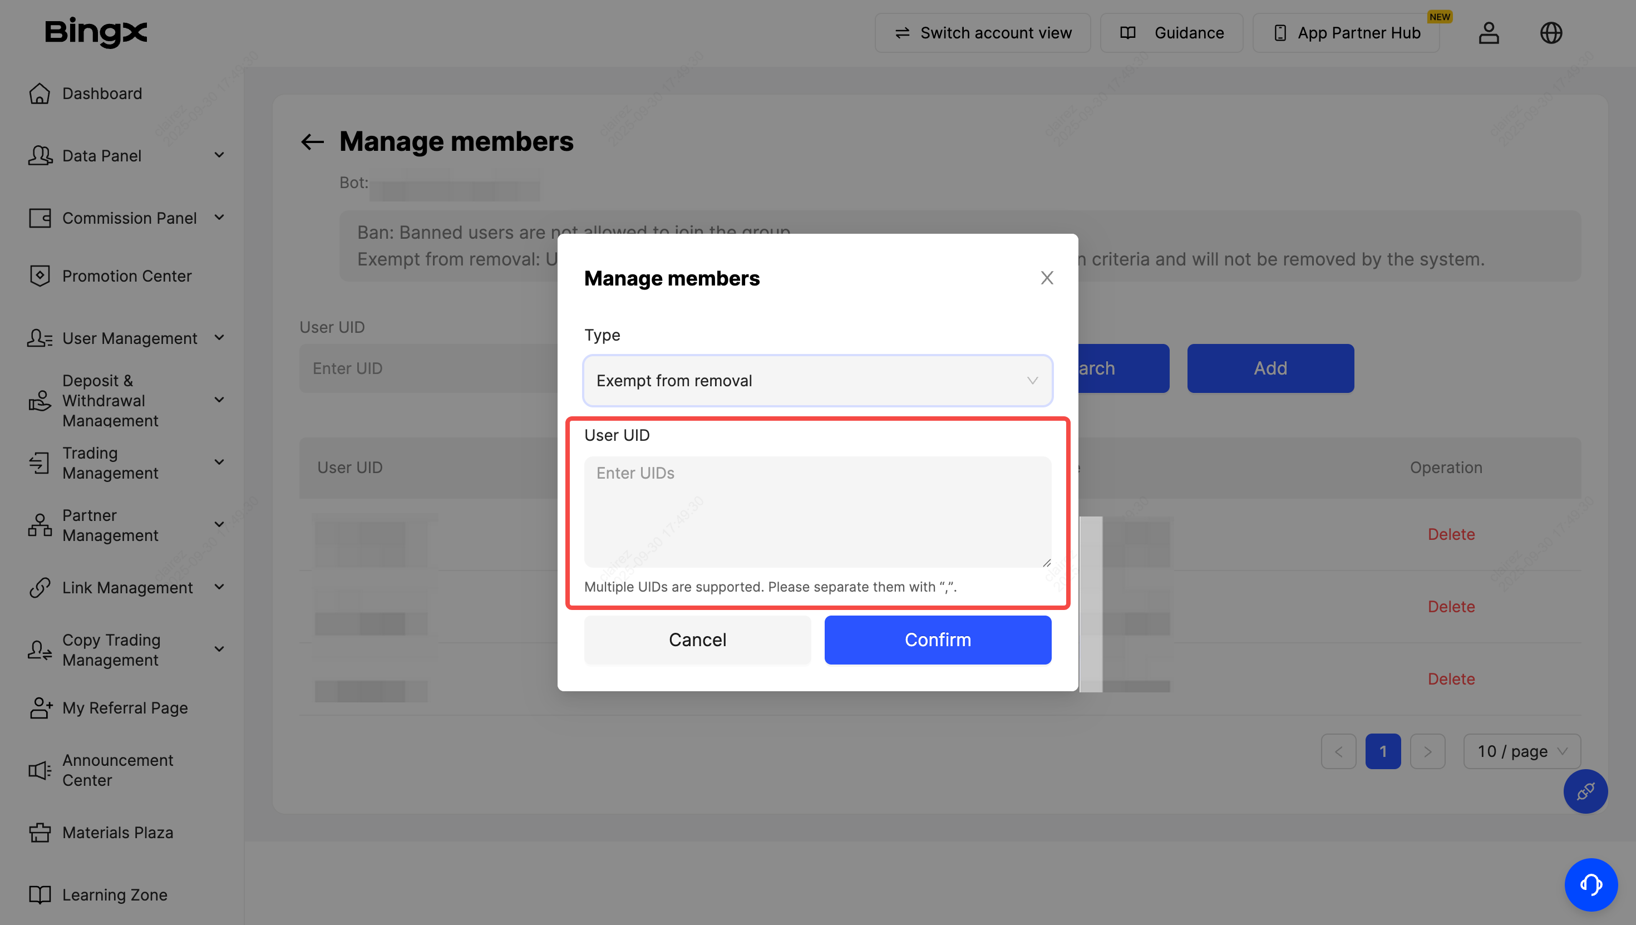Viewport: 1636px width, 925px height.
Task: Open the 10 / page size dropdown
Action: pos(1522,751)
